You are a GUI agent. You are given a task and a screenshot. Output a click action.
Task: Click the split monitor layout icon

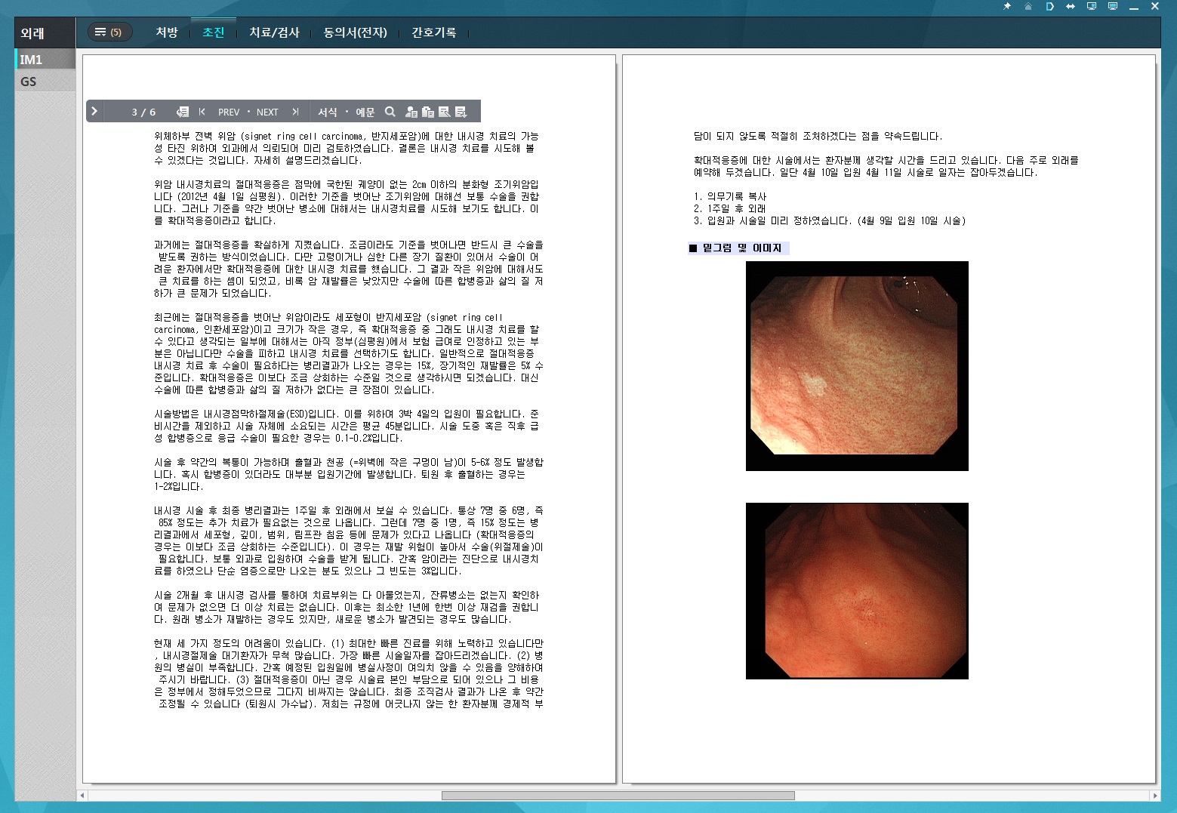pyautogui.click(x=1091, y=6)
